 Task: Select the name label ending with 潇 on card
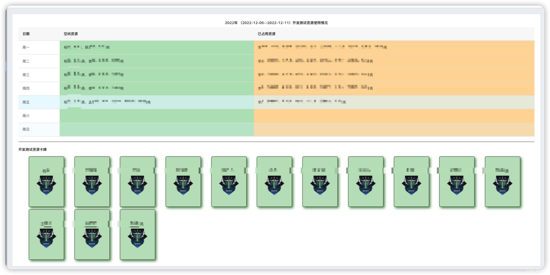click(x=502, y=171)
